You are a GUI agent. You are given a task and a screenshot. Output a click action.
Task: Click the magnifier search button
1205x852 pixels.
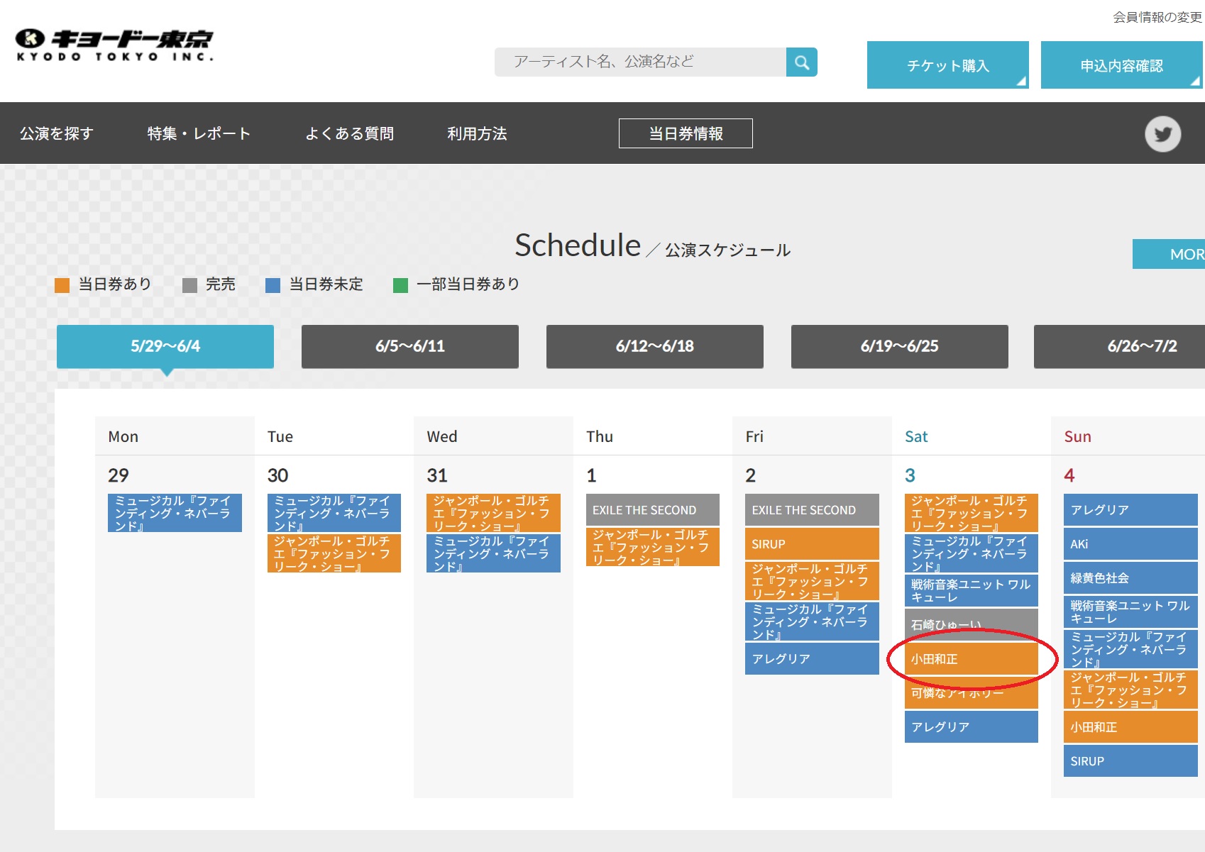click(x=802, y=62)
